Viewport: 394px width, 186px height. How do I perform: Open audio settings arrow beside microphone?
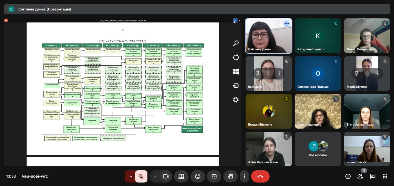tap(131, 176)
